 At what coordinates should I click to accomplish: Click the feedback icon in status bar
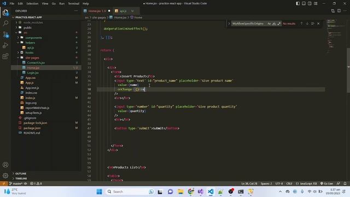339,183
